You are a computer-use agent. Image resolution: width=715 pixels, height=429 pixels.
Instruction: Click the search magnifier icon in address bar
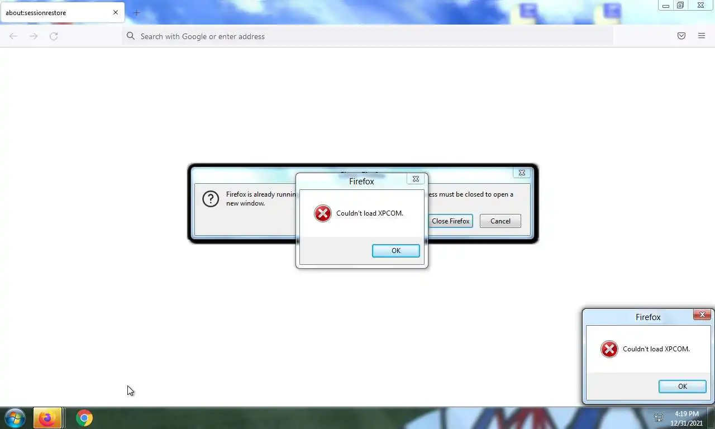[131, 36]
